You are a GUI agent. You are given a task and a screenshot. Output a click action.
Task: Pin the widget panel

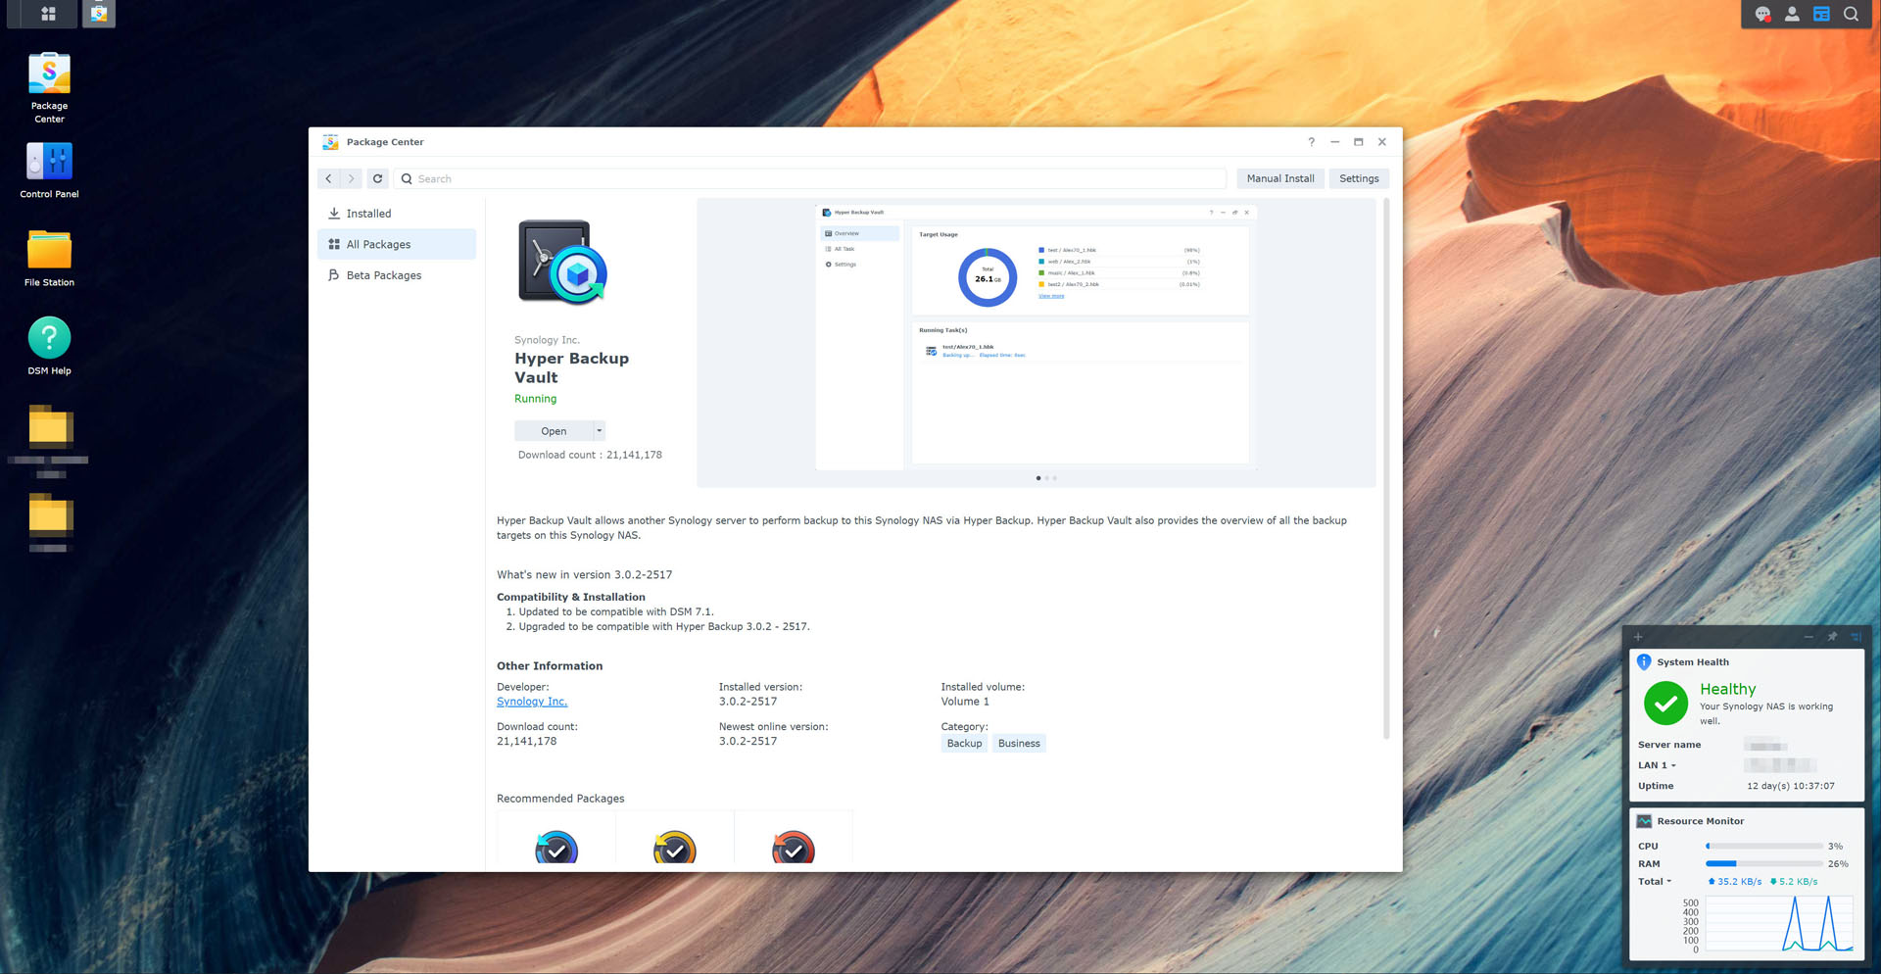pyautogui.click(x=1832, y=637)
